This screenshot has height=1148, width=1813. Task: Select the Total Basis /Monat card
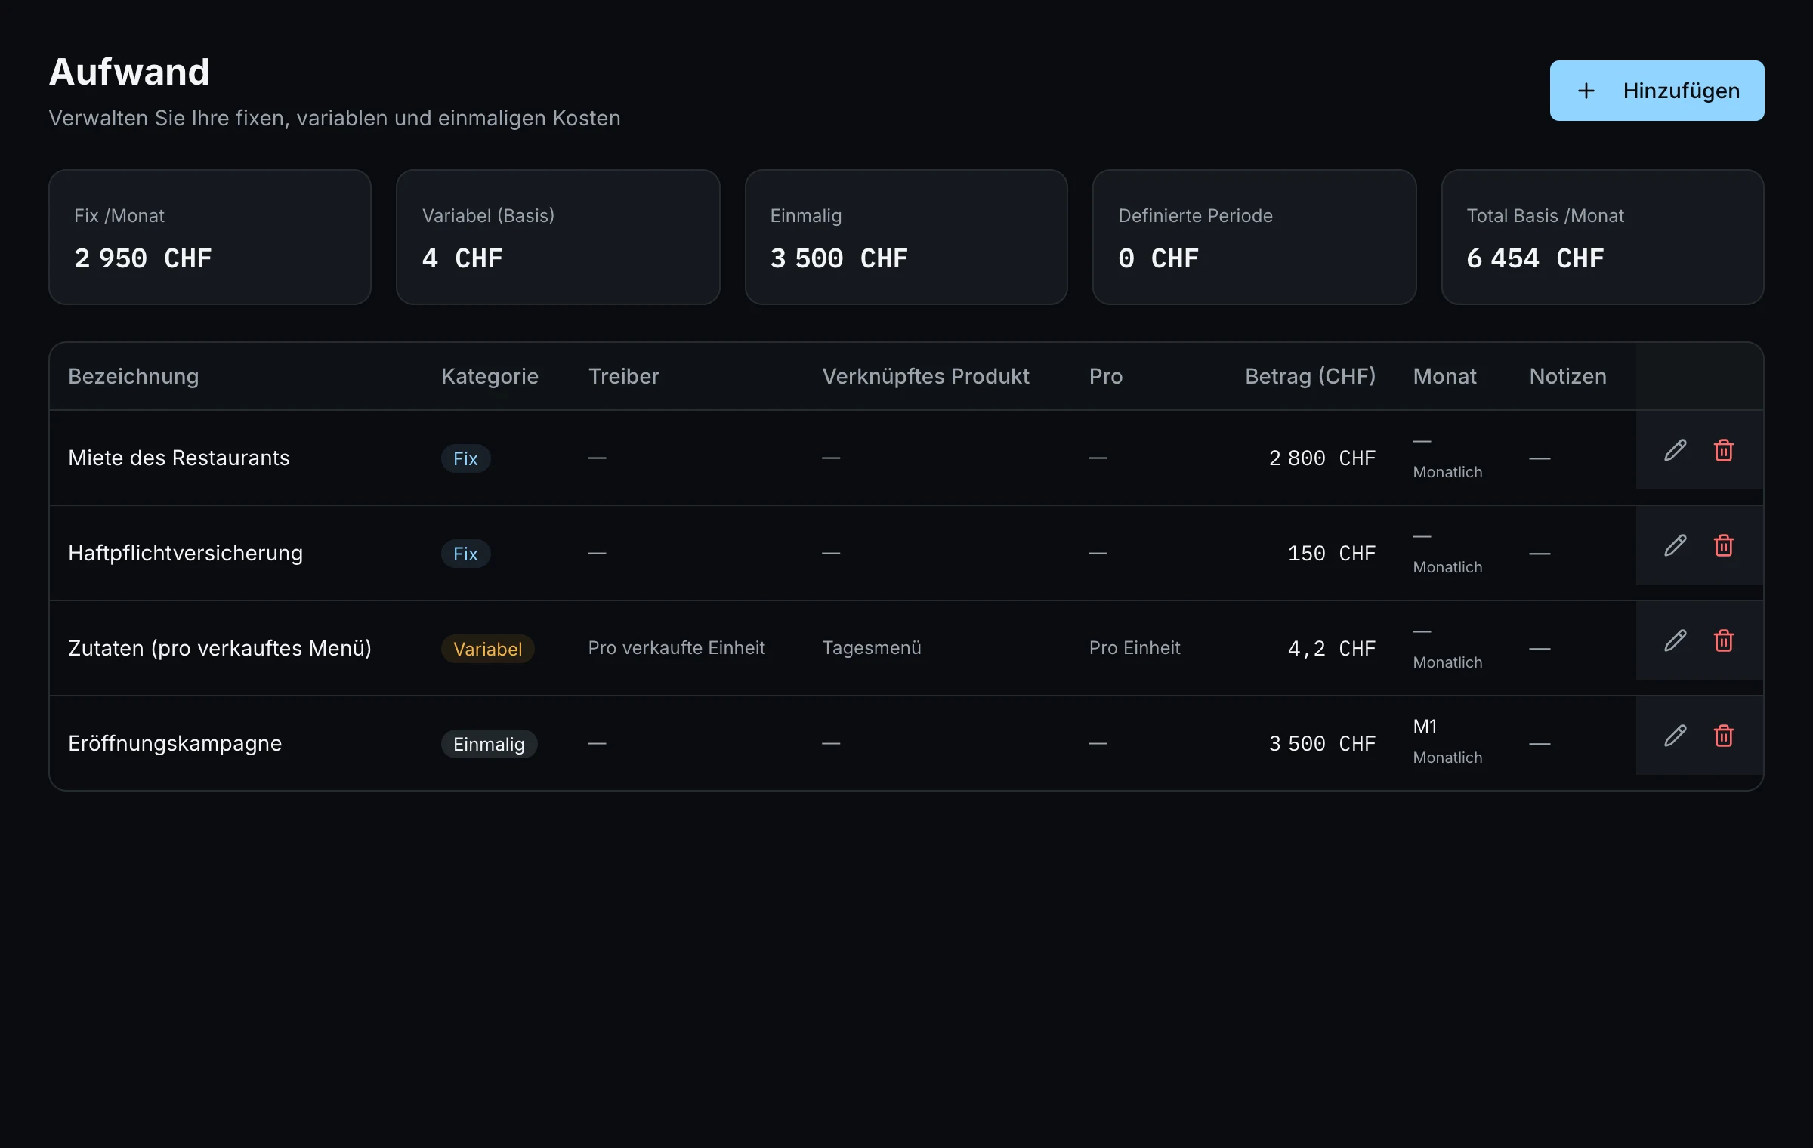(x=1602, y=237)
